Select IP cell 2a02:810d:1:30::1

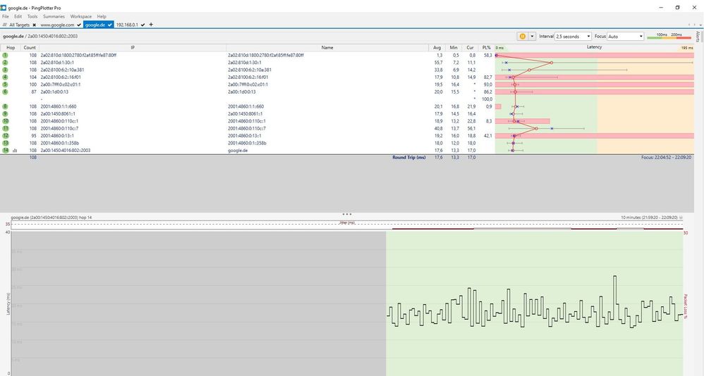[x=57, y=63]
